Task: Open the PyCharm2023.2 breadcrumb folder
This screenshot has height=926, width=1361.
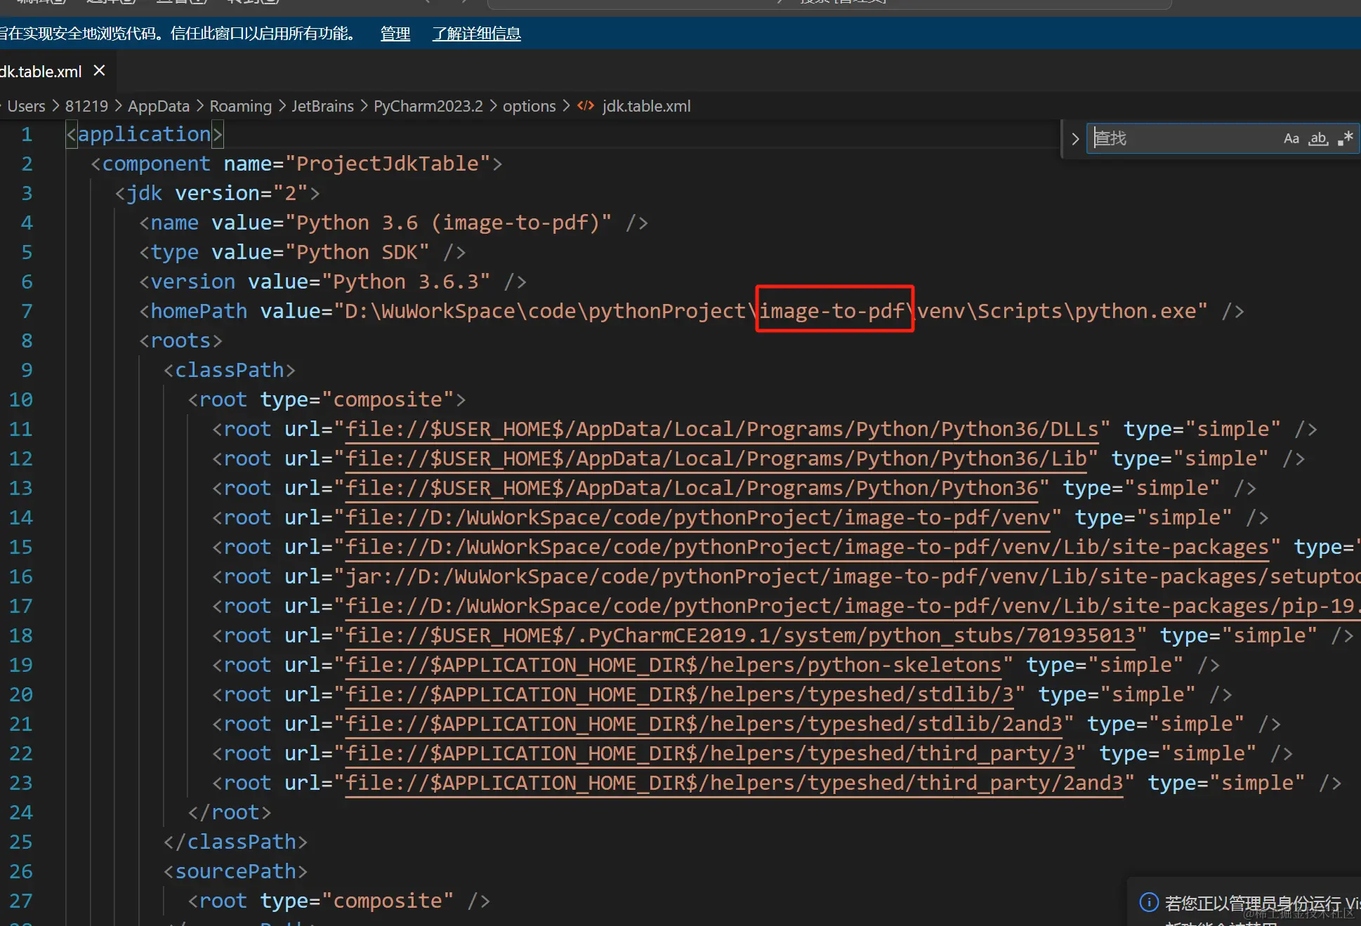Action: click(x=428, y=106)
